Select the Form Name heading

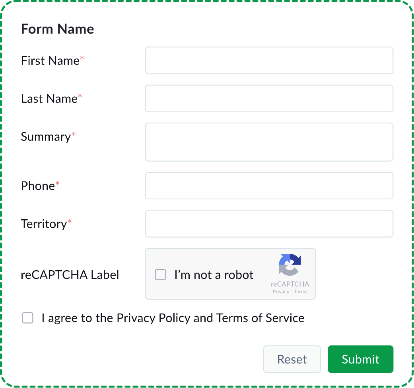[57, 29]
